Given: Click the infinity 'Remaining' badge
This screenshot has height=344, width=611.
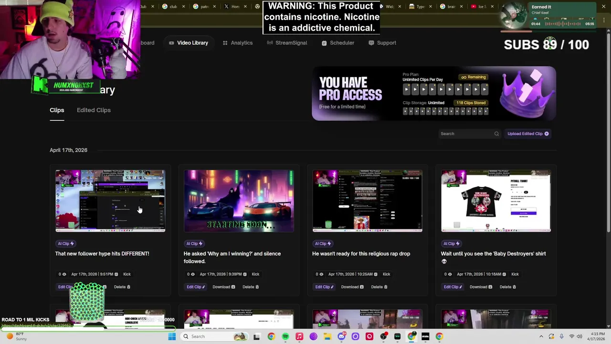Looking at the screenshot, I should click(474, 77).
